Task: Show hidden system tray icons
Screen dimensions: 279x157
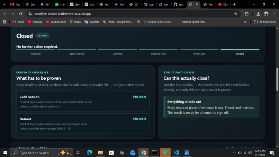Action: [x=234, y=153]
